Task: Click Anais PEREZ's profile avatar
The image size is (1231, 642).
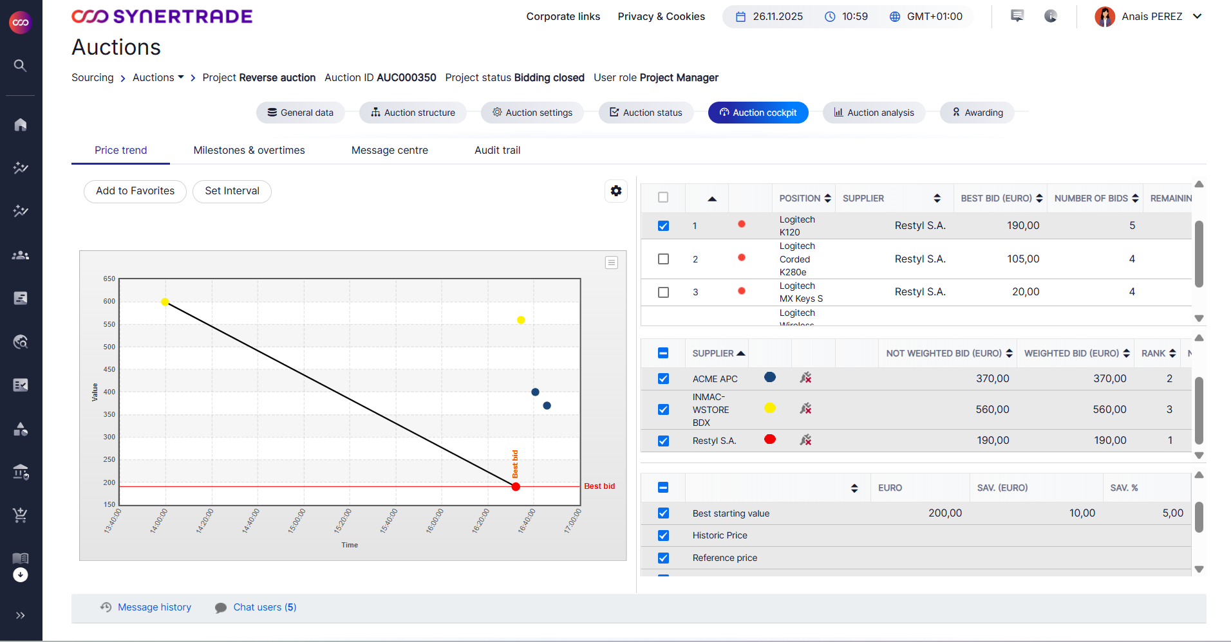Action: point(1105,17)
